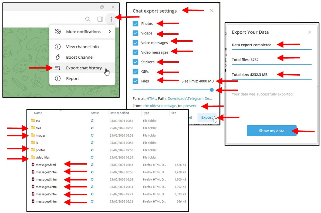Viewport: 321px width, 213px height.
Task: Expand Mute notifications submenu arrow
Action: (110, 32)
